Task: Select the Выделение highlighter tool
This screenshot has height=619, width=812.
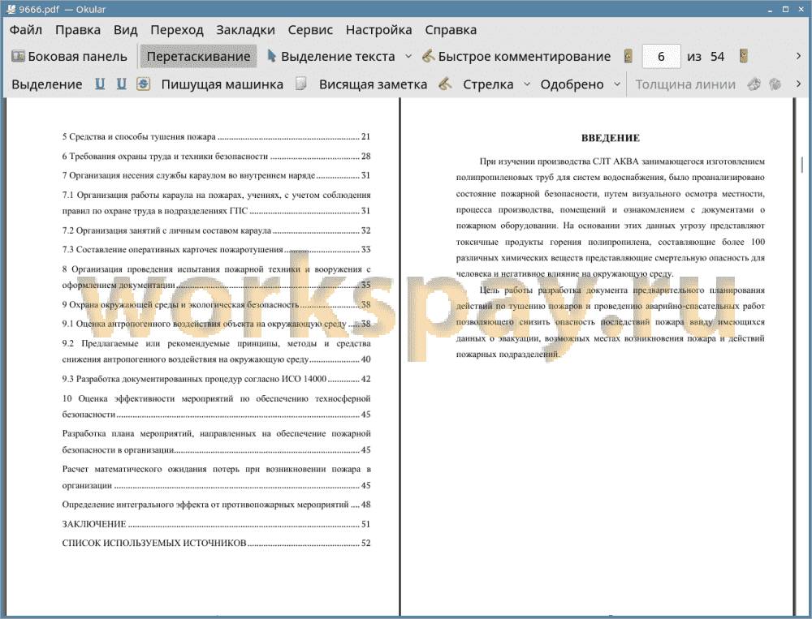Action: tap(47, 84)
